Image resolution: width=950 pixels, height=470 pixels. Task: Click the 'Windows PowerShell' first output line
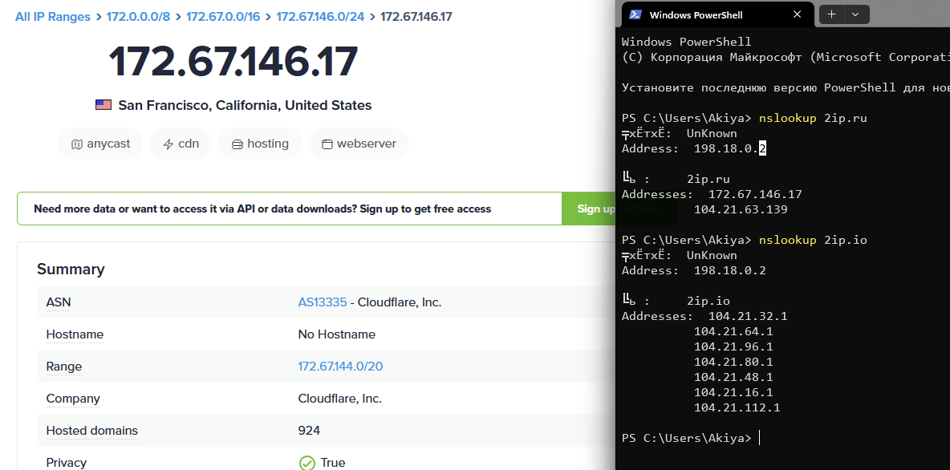(687, 42)
